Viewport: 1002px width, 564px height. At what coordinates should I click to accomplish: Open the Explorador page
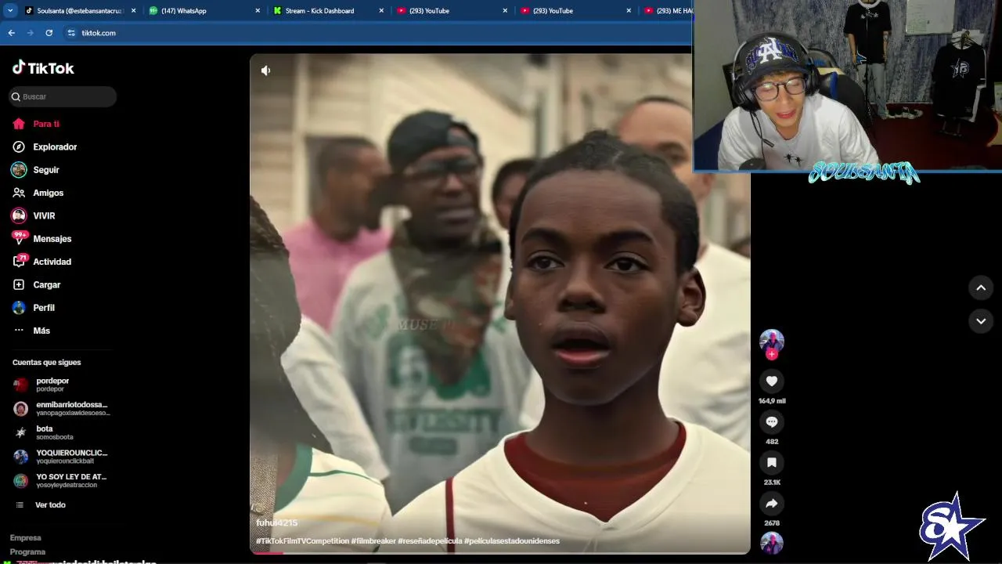pos(55,146)
